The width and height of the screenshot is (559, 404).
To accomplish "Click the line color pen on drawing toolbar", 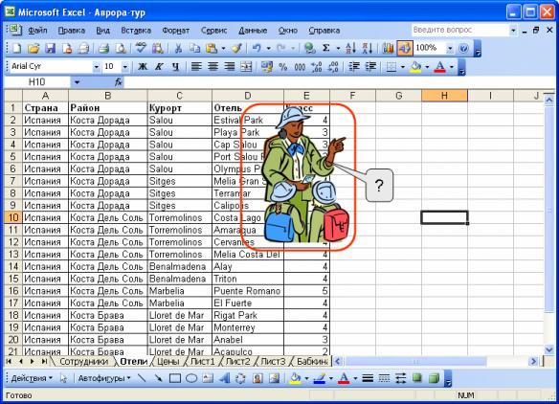I will click(320, 378).
